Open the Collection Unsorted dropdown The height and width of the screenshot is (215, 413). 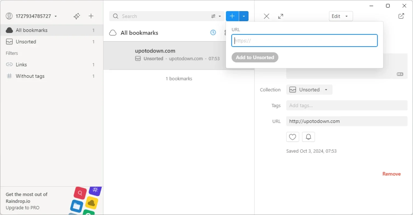pos(309,90)
